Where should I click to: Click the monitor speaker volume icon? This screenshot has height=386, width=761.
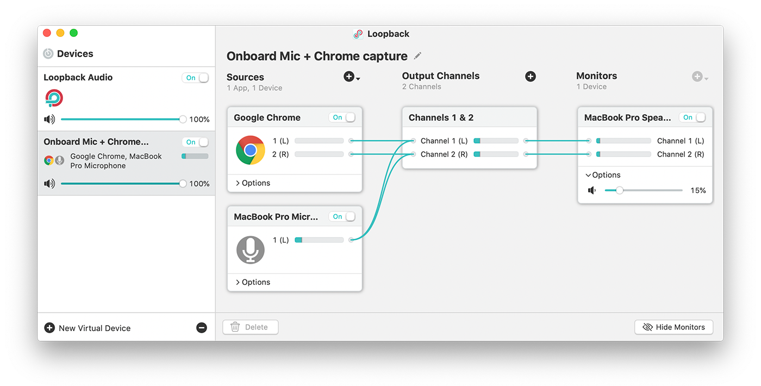[592, 190]
